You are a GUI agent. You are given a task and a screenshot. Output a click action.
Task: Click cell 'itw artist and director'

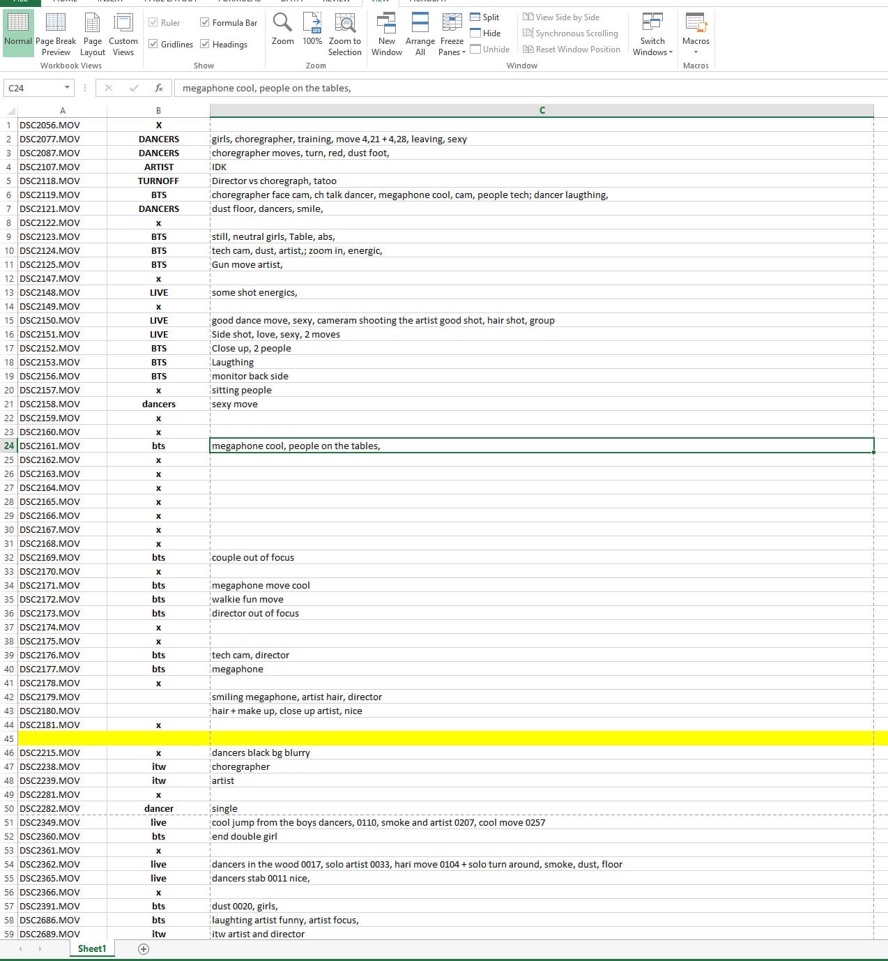coord(542,934)
